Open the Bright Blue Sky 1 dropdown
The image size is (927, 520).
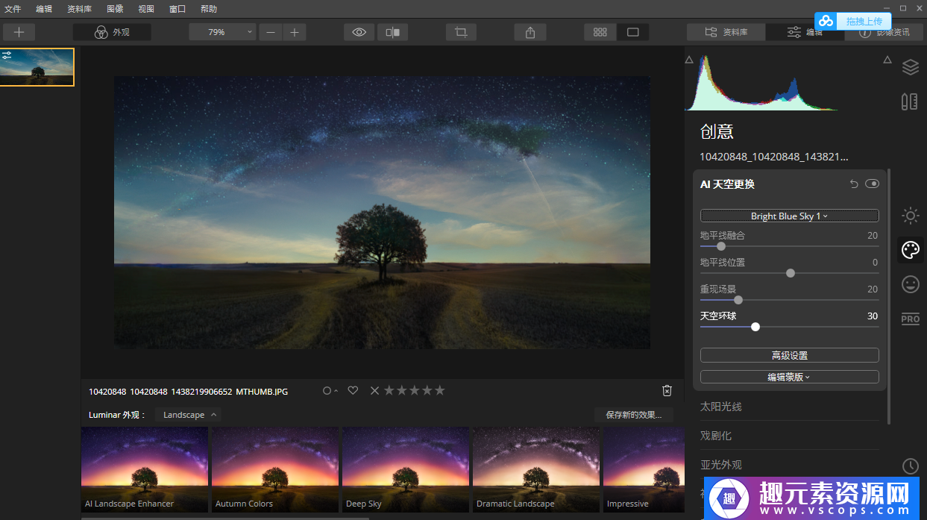pyautogui.click(x=789, y=216)
